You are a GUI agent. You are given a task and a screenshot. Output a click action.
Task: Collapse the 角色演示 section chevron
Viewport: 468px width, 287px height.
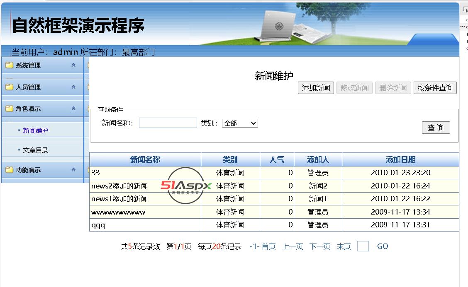tap(73, 109)
